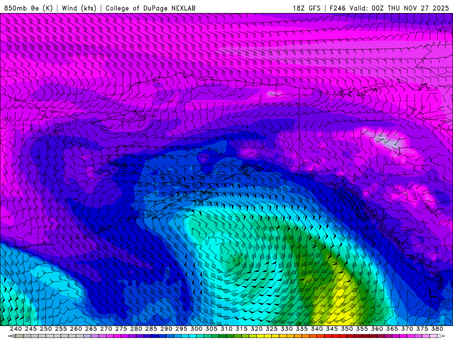Screen dimensions: 453x339
Task: Select the 285 legend number
Action: click(x=151, y=329)
